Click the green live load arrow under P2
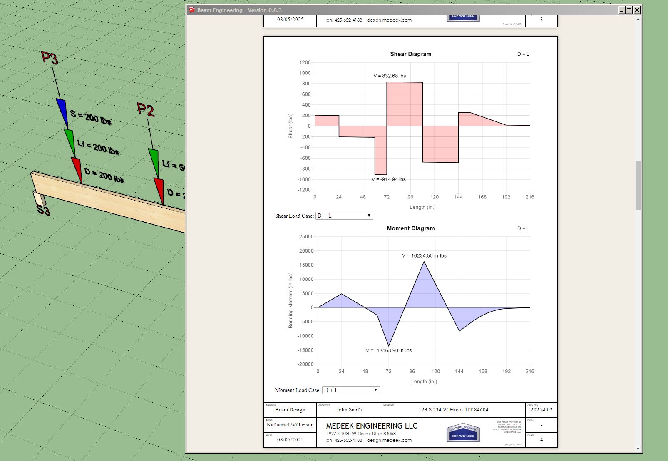Screen dimensions: 668x461 pos(154,161)
